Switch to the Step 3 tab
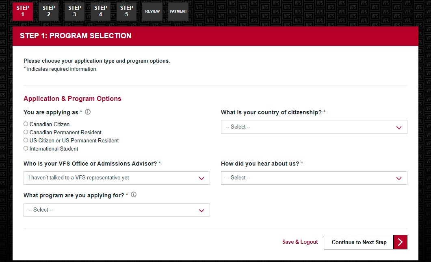The image size is (431, 262). coord(74,11)
